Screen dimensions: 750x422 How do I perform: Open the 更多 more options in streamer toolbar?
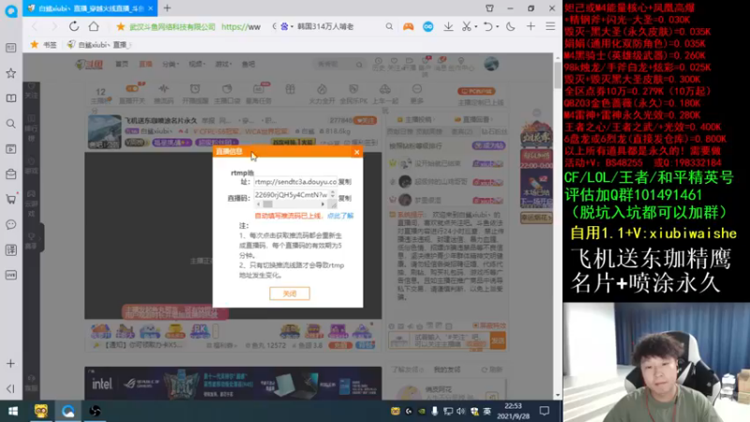pos(416,95)
